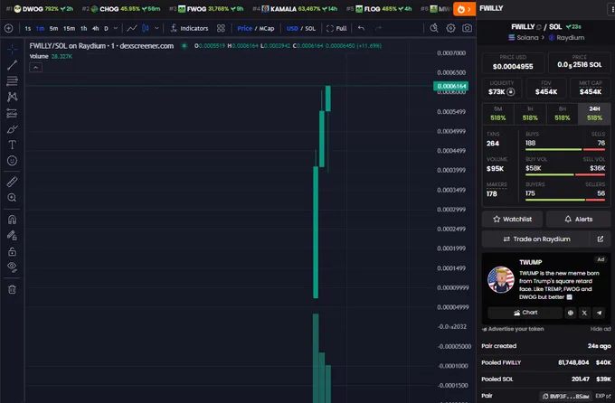615x403 pixels.
Task: Click Advertise your token link
Action: 513,329
